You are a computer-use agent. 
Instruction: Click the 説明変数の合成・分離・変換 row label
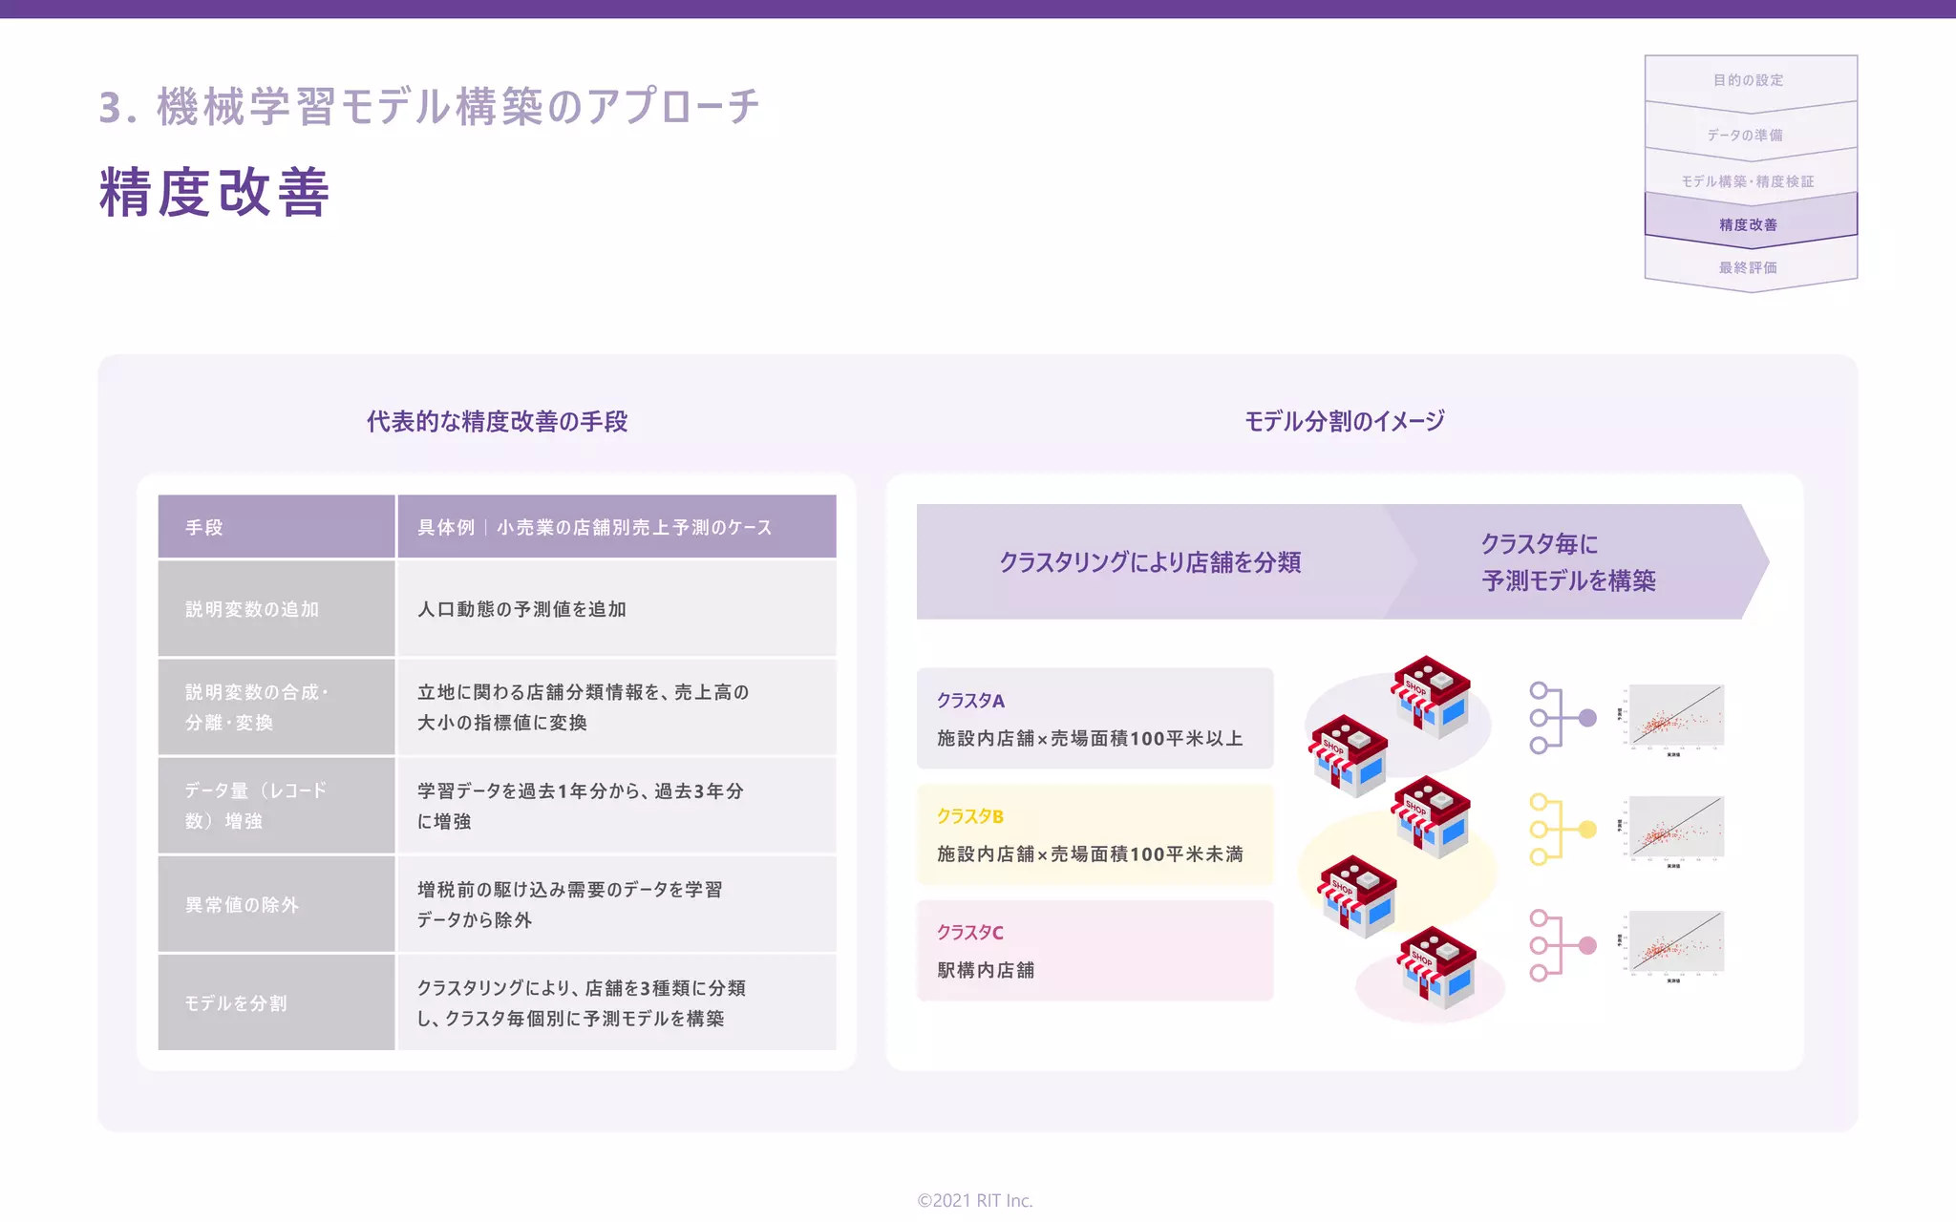tap(276, 707)
